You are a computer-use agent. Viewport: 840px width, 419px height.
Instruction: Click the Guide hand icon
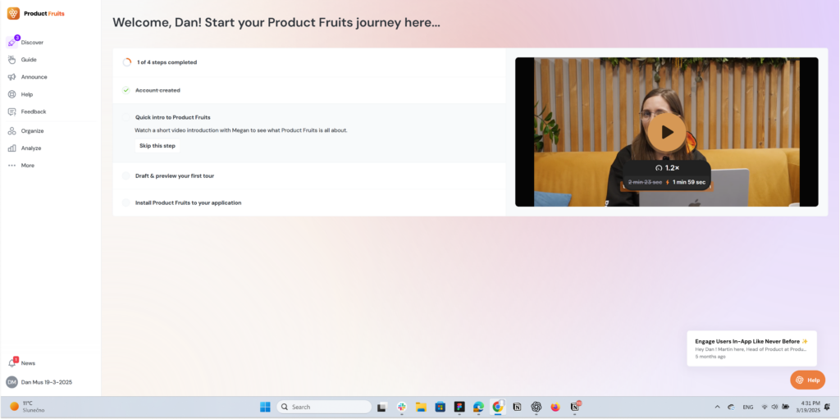[12, 60]
